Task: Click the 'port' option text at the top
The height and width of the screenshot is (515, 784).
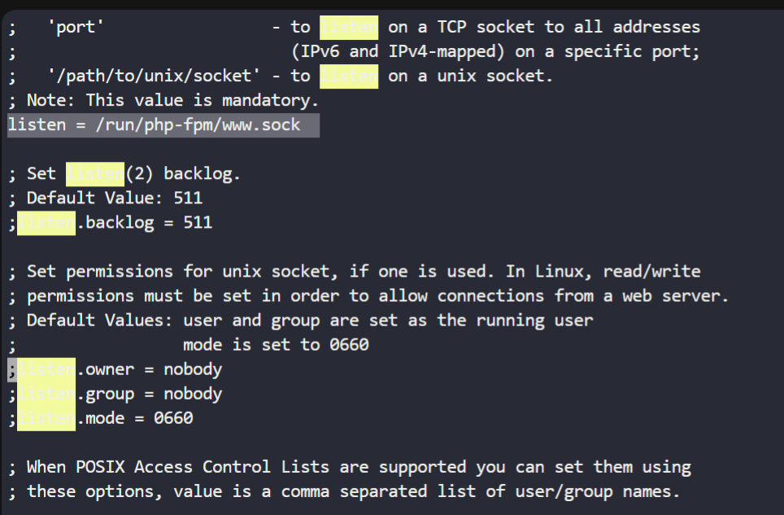Action: coord(76,28)
